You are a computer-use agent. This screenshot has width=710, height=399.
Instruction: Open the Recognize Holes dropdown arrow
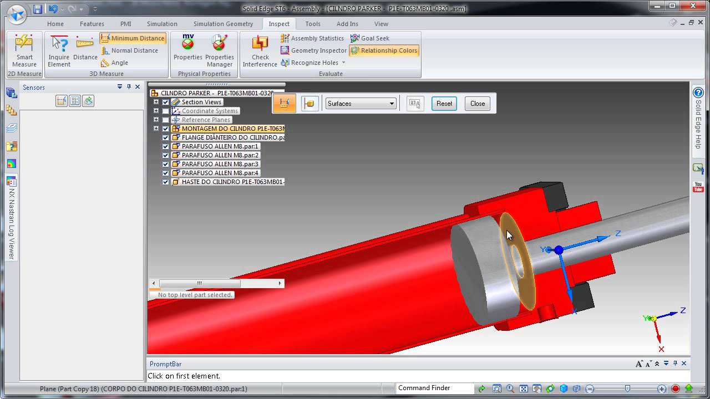click(x=343, y=63)
